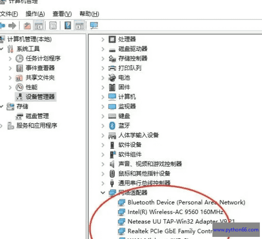
Task: Click the 人体学输入设备 icon
Action: click(x=112, y=136)
